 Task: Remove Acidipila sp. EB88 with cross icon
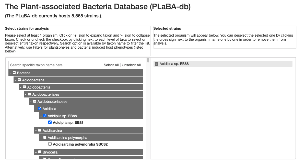coord(157,64)
